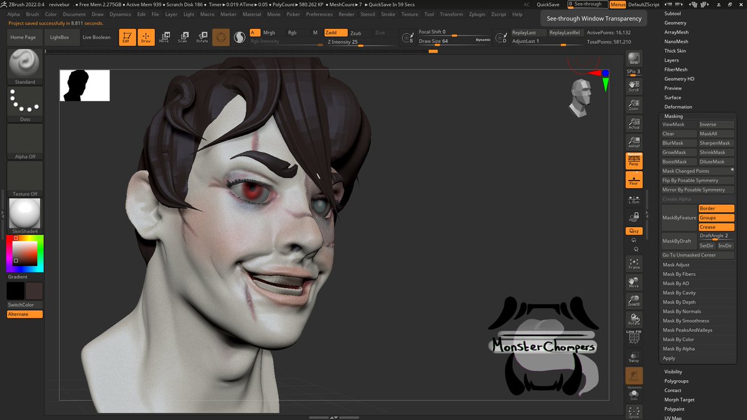Image resolution: width=747 pixels, height=420 pixels.
Task: Toggle XYZ rotation mode
Action: coord(634,231)
